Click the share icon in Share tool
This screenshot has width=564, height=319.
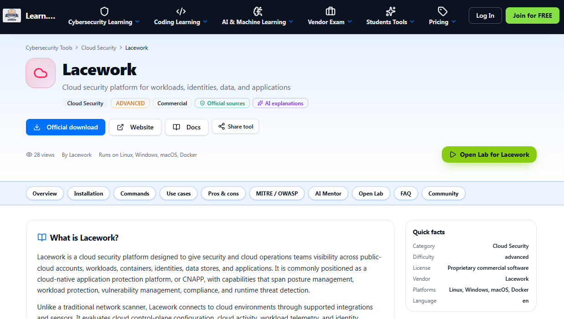click(222, 126)
